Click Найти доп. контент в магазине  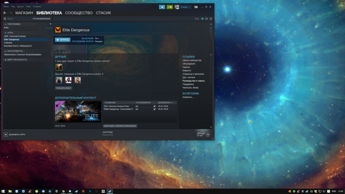(x=120, y=126)
